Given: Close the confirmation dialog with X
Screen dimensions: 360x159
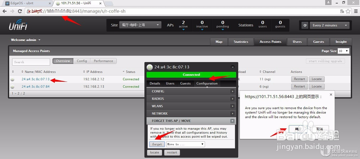Looking at the screenshot, I should [x=330, y=94].
